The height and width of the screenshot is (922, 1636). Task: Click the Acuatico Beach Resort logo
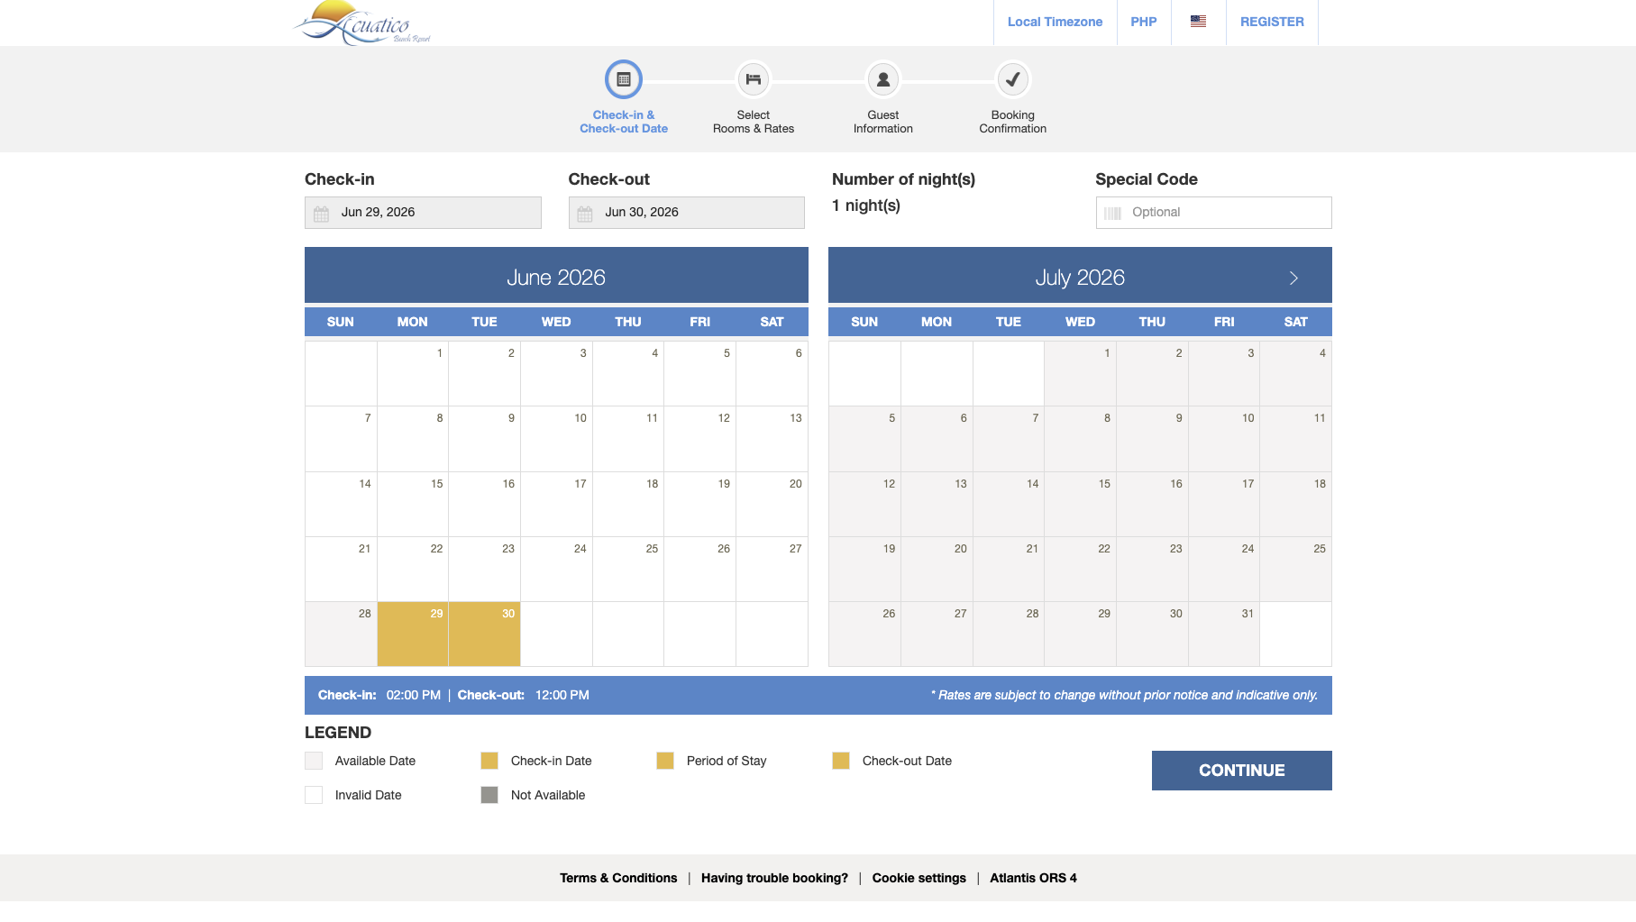coord(362,23)
